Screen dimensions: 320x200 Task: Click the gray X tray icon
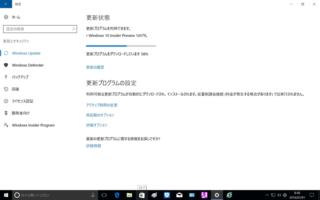(x=285, y=195)
